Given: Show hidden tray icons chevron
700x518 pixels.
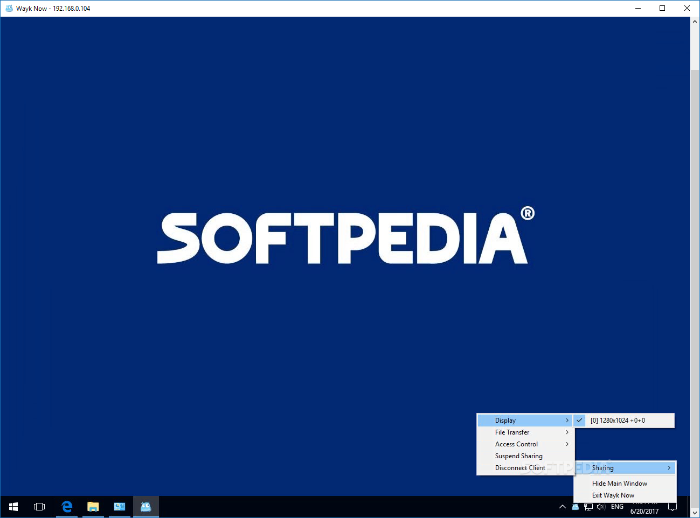Looking at the screenshot, I should [x=563, y=507].
